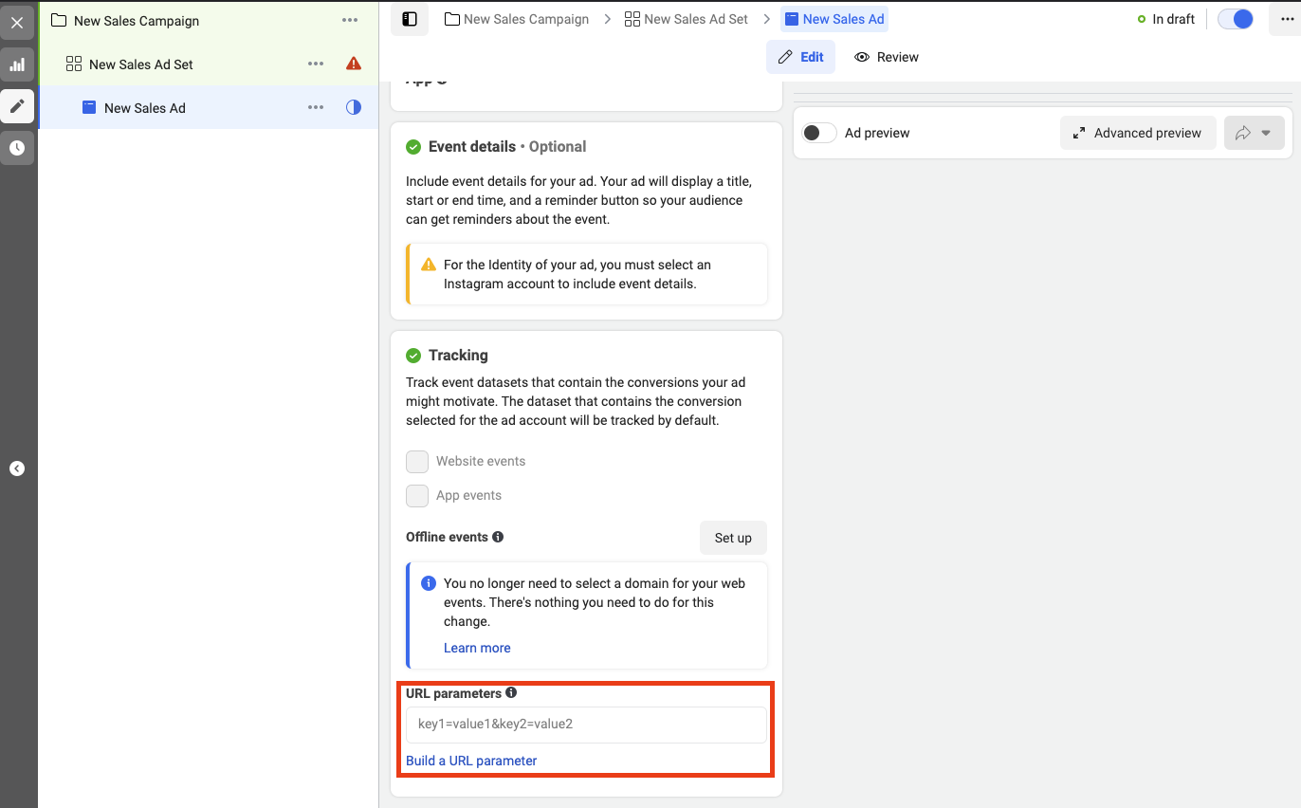Click the half-circle status icon on New Sales Ad
This screenshot has width=1301, height=808.
tap(354, 108)
